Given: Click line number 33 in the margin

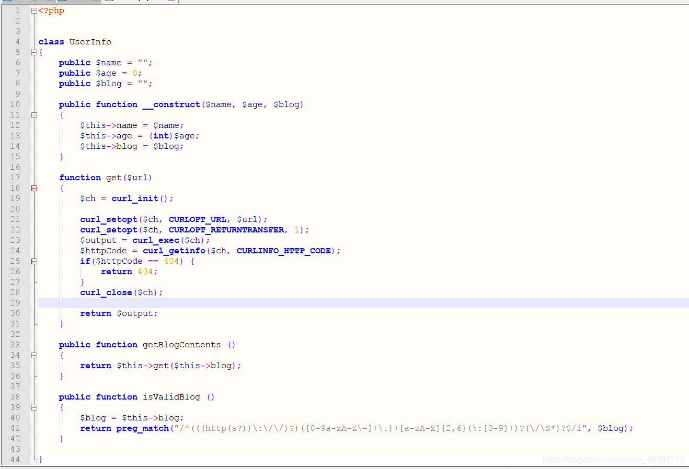Looking at the screenshot, I should (x=15, y=345).
